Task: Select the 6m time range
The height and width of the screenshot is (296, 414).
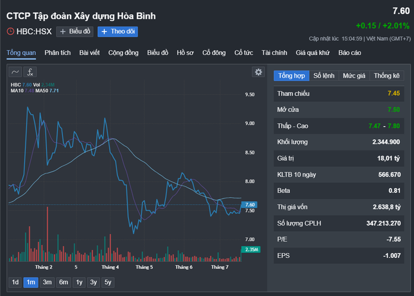Action: pos(63,282)
